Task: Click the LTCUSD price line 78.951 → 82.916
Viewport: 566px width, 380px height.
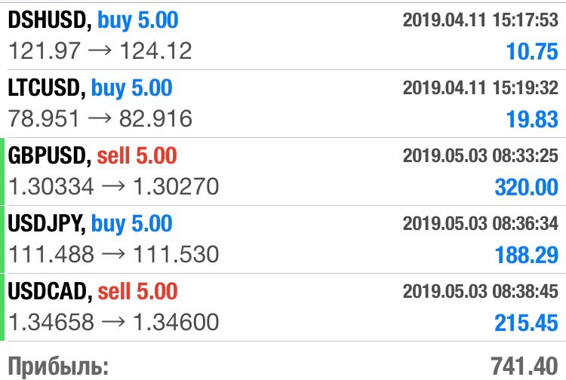Action: pyautogui.click(x=100, y=118)
